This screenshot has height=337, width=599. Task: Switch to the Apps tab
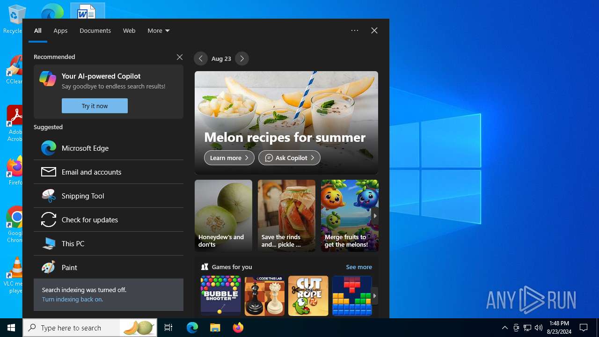[x=60, y=30]
